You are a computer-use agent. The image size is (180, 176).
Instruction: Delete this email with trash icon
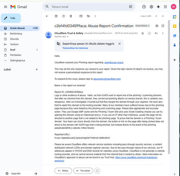pos(71,16)
